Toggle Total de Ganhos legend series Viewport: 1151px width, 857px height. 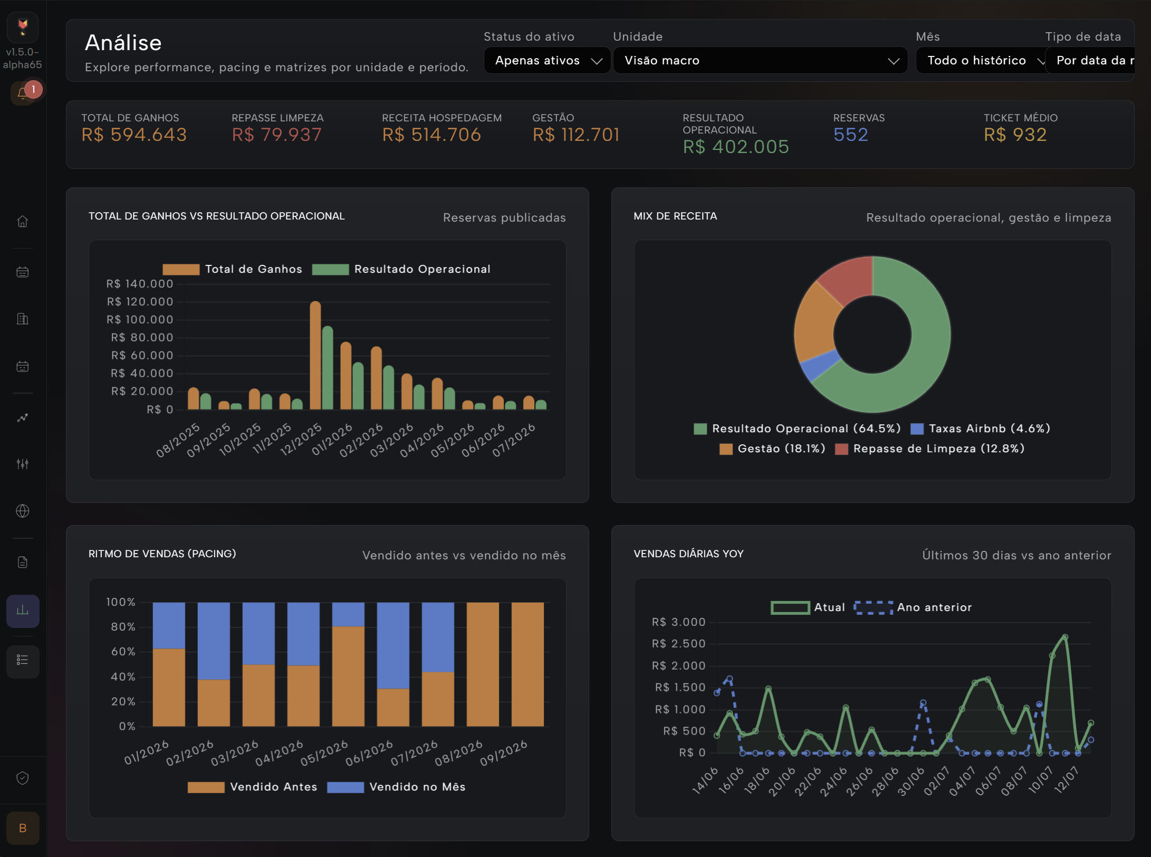click(x=232, y=269)
